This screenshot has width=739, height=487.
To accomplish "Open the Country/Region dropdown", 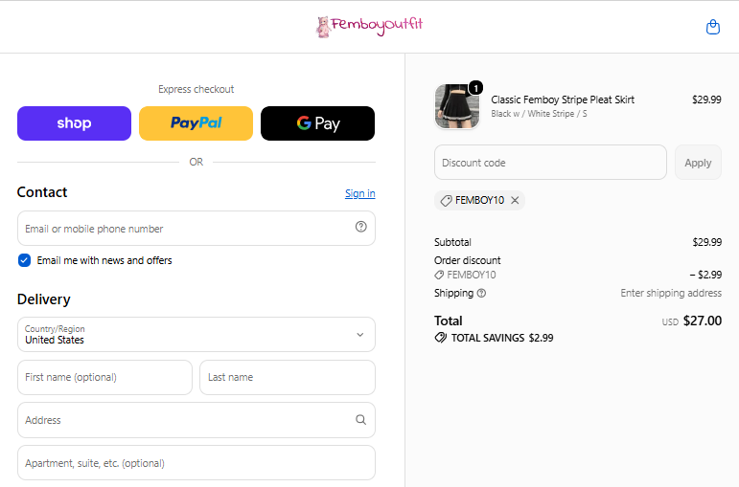I will 196,335.
